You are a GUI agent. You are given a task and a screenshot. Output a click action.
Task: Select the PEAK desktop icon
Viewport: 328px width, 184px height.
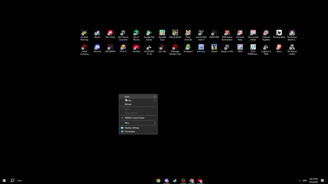pos(240,49)
